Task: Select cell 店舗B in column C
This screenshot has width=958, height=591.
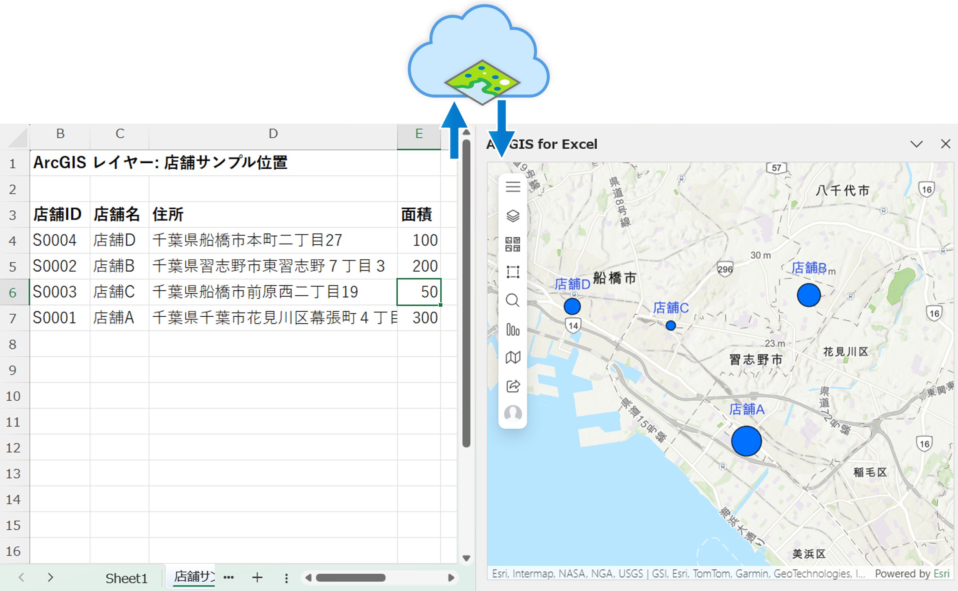Action: [119, 266]
